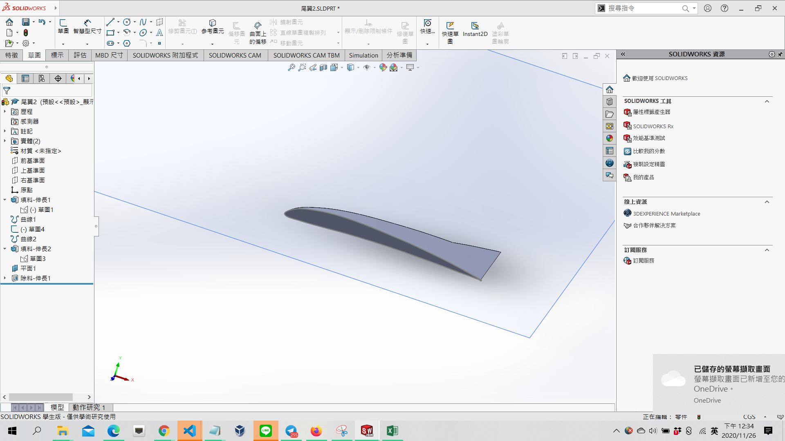
Task: Open the Design Library task pane icon
Action: pyautogui.click(x=610, y=102)
